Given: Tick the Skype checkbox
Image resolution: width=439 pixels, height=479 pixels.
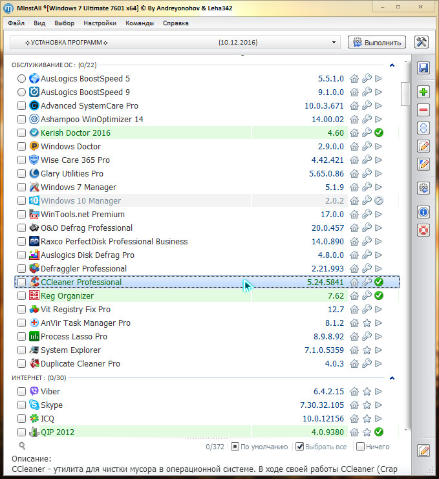Looking at the screenshot, I should [21, 405].
